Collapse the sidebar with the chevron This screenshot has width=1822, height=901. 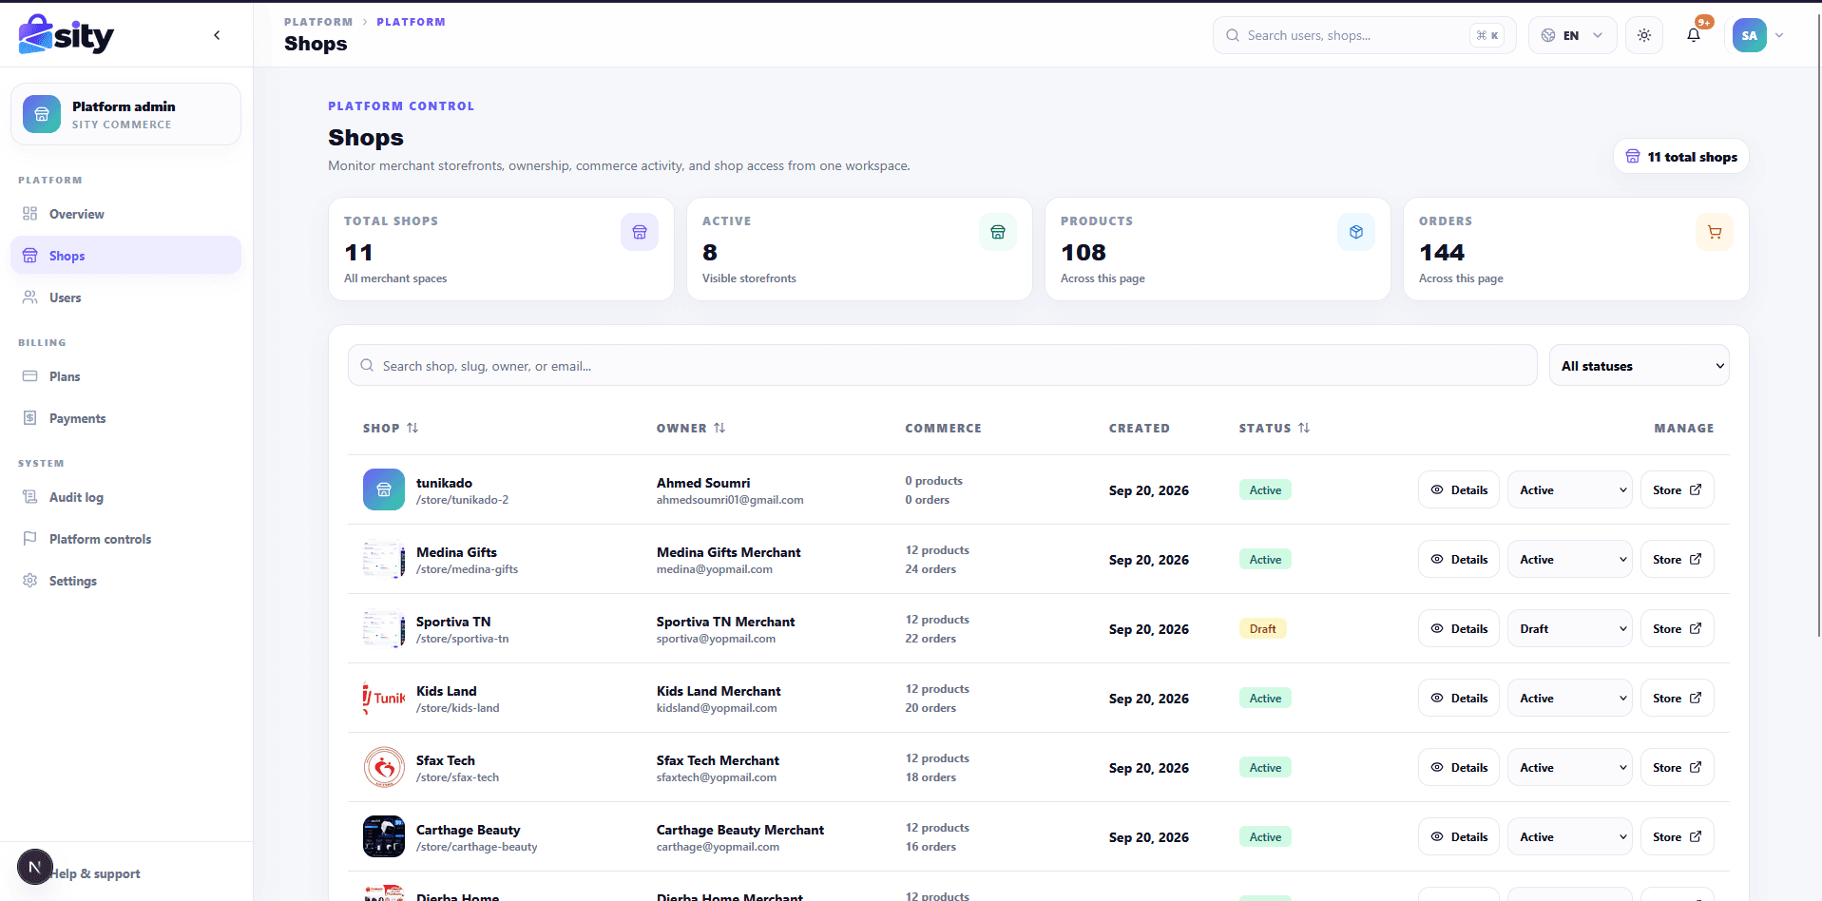click(217, 35)
